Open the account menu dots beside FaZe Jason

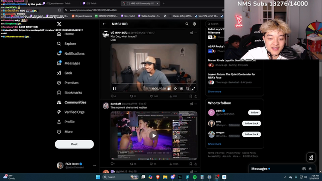click(x=95, y=165)
